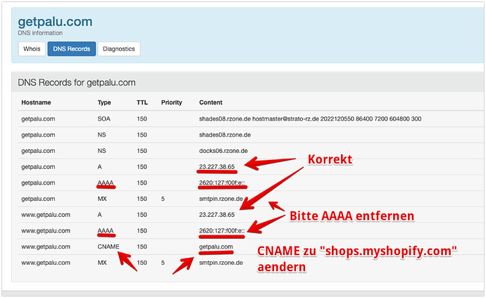Viewport: 486px width, 298px height.
Task: Click 2620:127:f00f:e:: in the www.getpalu.com AAAA row
Action: click(x=222, y=230)
